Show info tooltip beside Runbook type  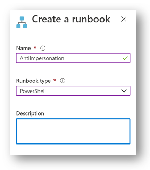tap(62, 81)
